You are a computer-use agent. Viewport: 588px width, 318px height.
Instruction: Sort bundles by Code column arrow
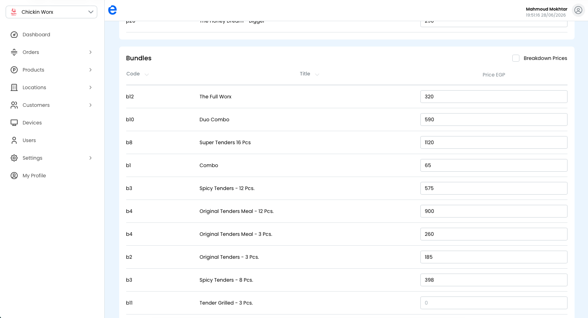click(147, 74)
